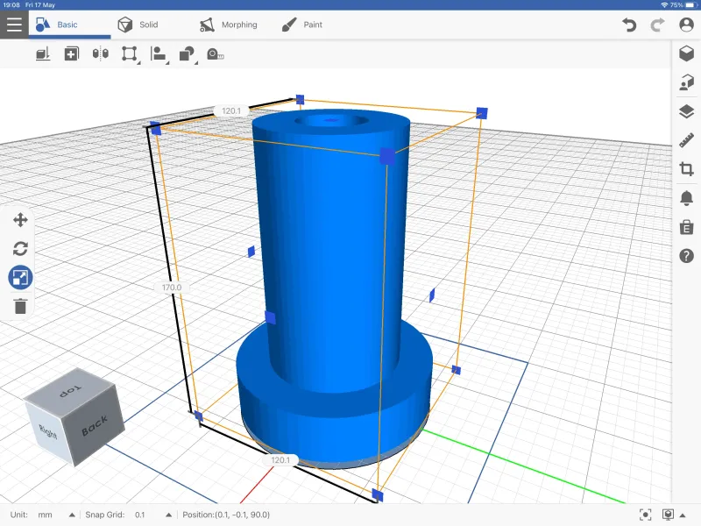The height and width of the screenshot is (526, 701).
Task: Choose the mirror objects tool
Action: tap(101, 54)
